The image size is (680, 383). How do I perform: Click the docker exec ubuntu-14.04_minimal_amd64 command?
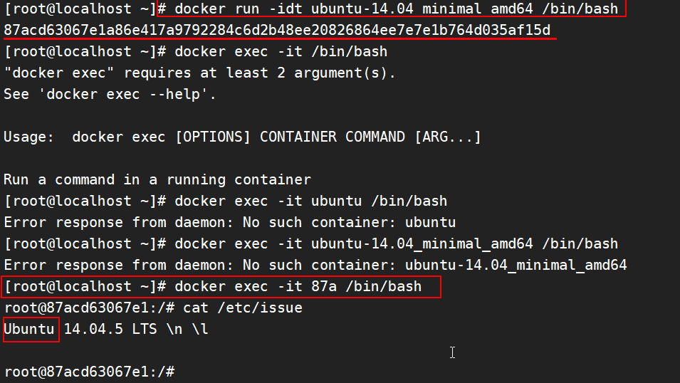click(397, 243)
